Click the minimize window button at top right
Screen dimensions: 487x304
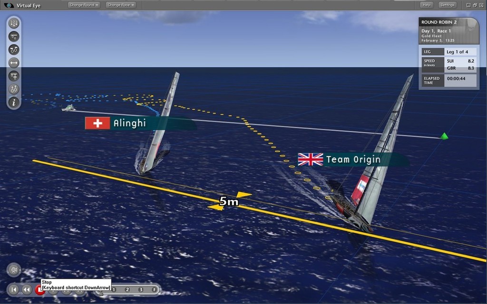468,5
